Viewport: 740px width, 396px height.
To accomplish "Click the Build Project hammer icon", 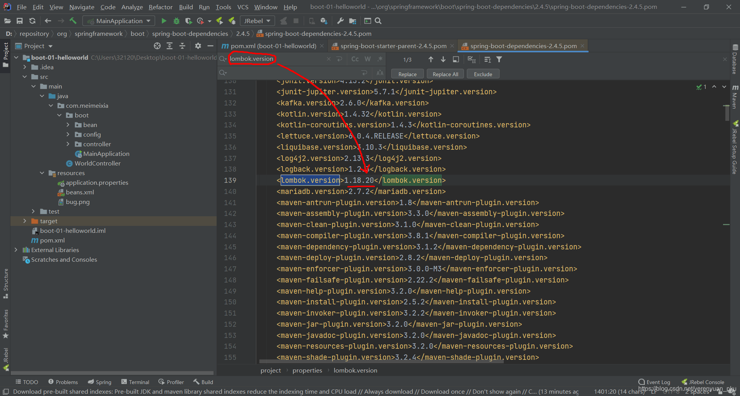I will [73, 21].
